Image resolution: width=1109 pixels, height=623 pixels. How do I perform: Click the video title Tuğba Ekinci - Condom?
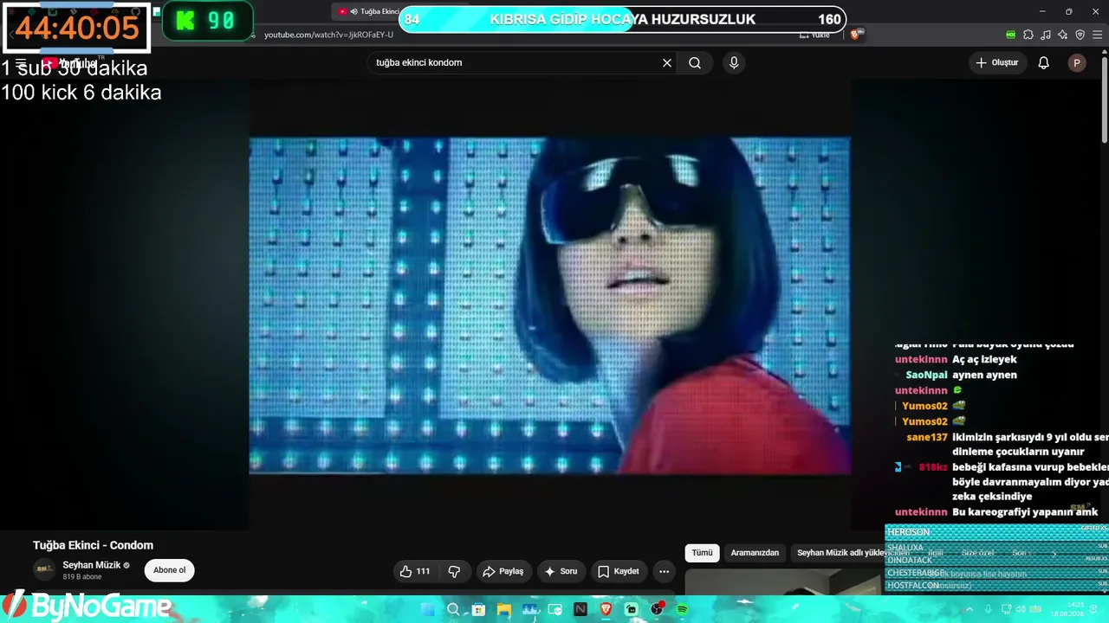pos(93,545)
